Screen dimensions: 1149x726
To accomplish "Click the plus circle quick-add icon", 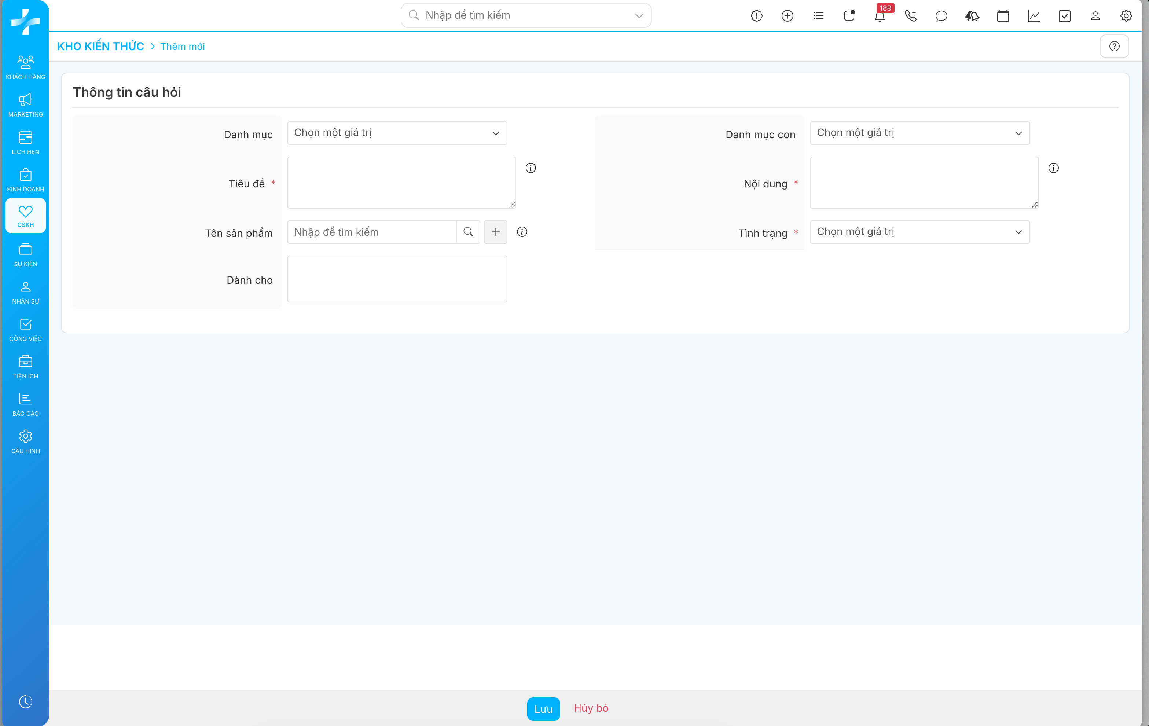I will [787, 16].
